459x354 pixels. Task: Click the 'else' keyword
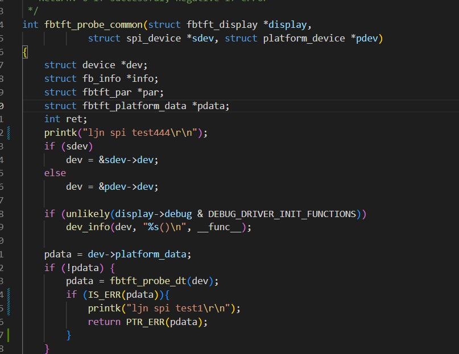(55, 173)
